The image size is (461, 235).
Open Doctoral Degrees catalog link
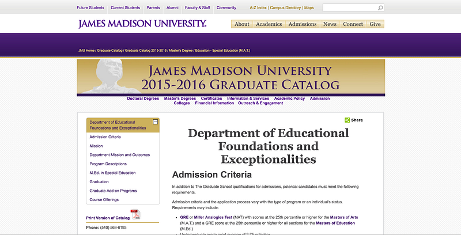[x=143, y=98]
